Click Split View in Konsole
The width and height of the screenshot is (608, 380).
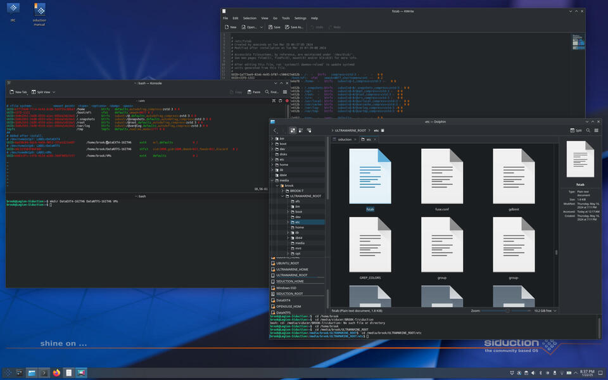(x=41, y=92)
